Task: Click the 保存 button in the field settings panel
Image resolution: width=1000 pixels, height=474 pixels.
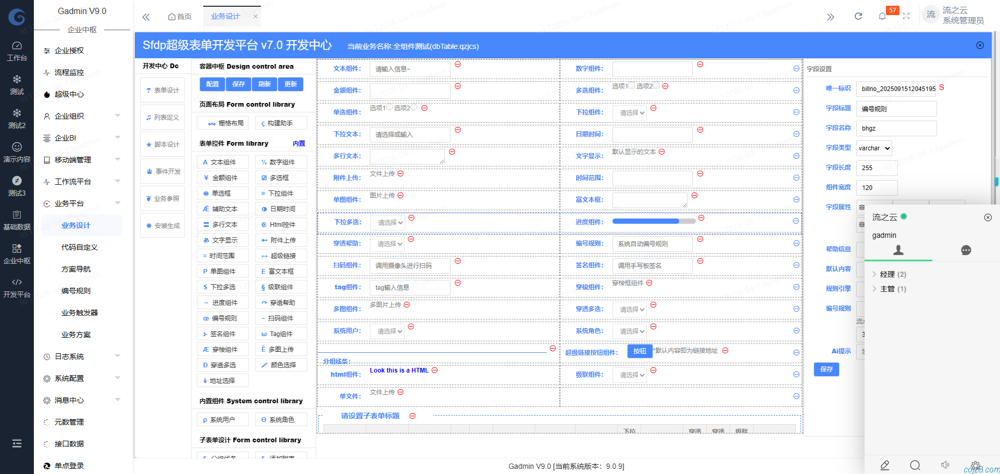Action: [x=826, y=369]
